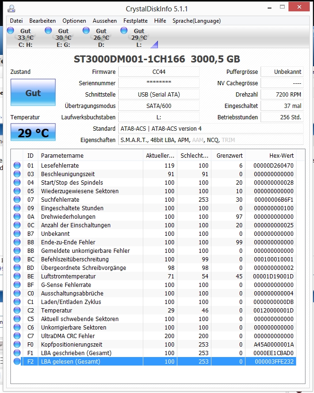
Task: Sort by the ID column header
Action: click(x=30, y=155)
